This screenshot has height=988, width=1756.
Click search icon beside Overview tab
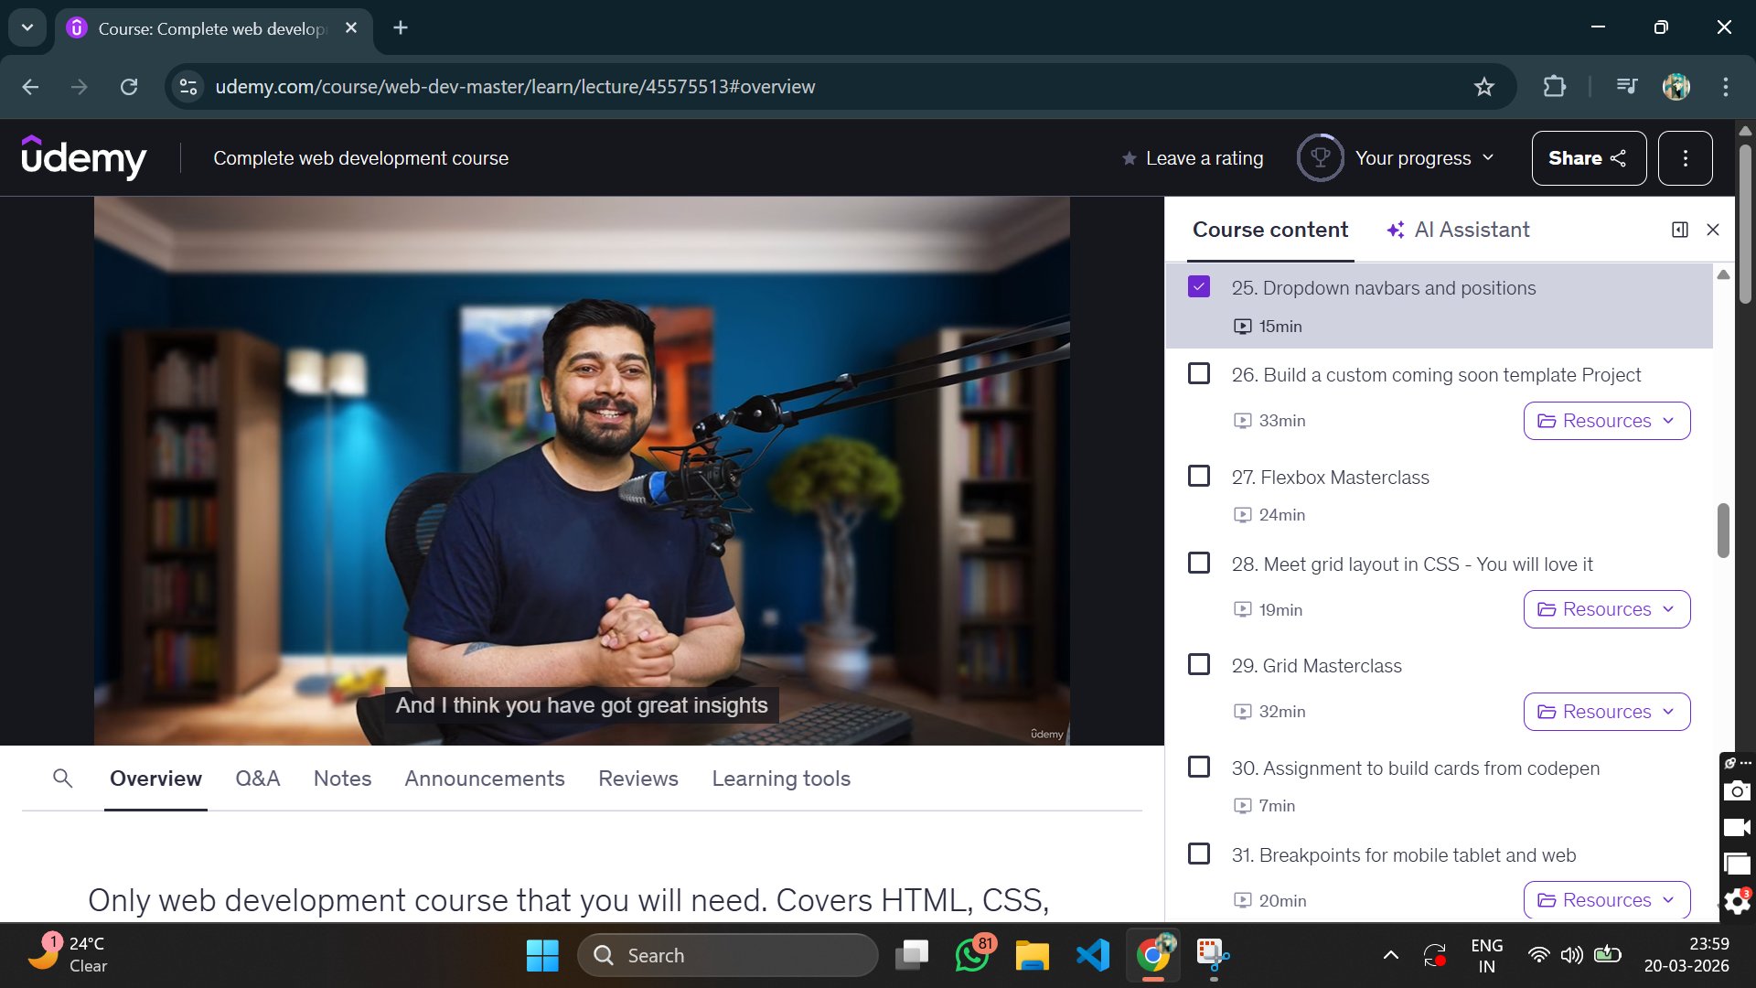click(x=62, y=779)
